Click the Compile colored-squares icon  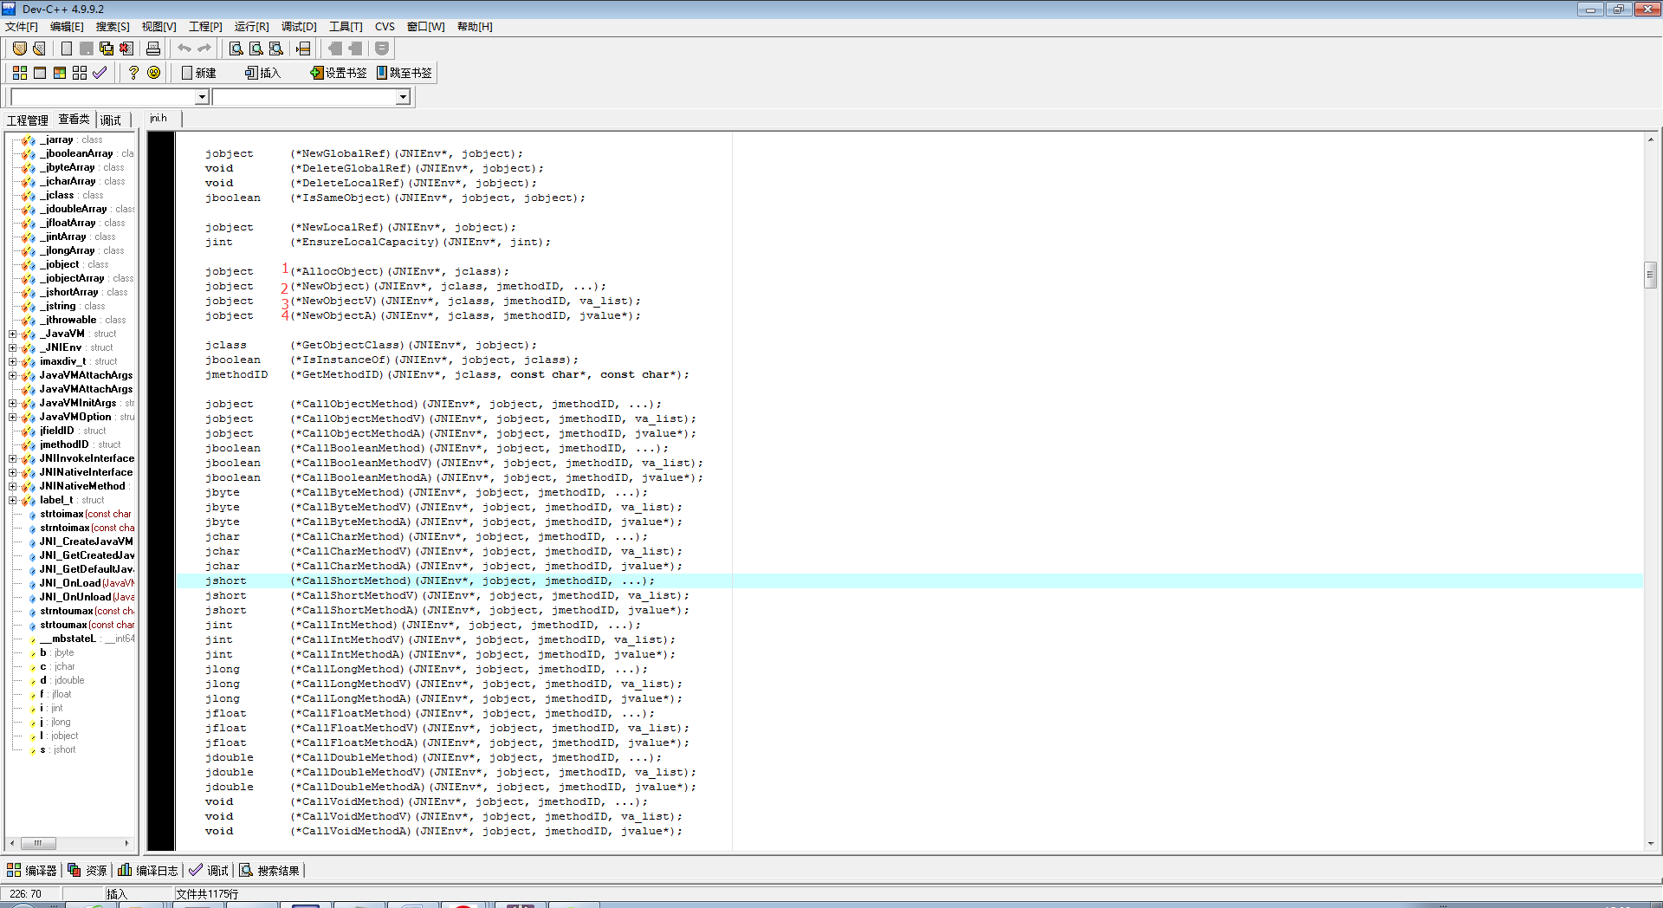tap(19, 73)
